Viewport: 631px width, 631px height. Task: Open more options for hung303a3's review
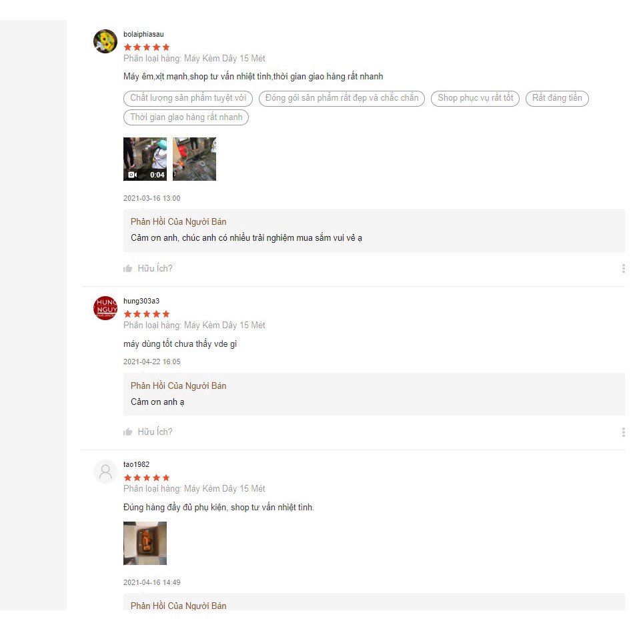623,432
